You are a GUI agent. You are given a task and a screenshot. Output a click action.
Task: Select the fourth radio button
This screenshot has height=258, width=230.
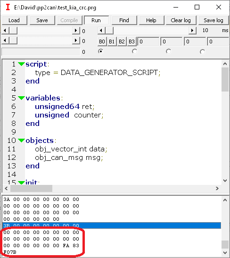(x=202, y=52)
